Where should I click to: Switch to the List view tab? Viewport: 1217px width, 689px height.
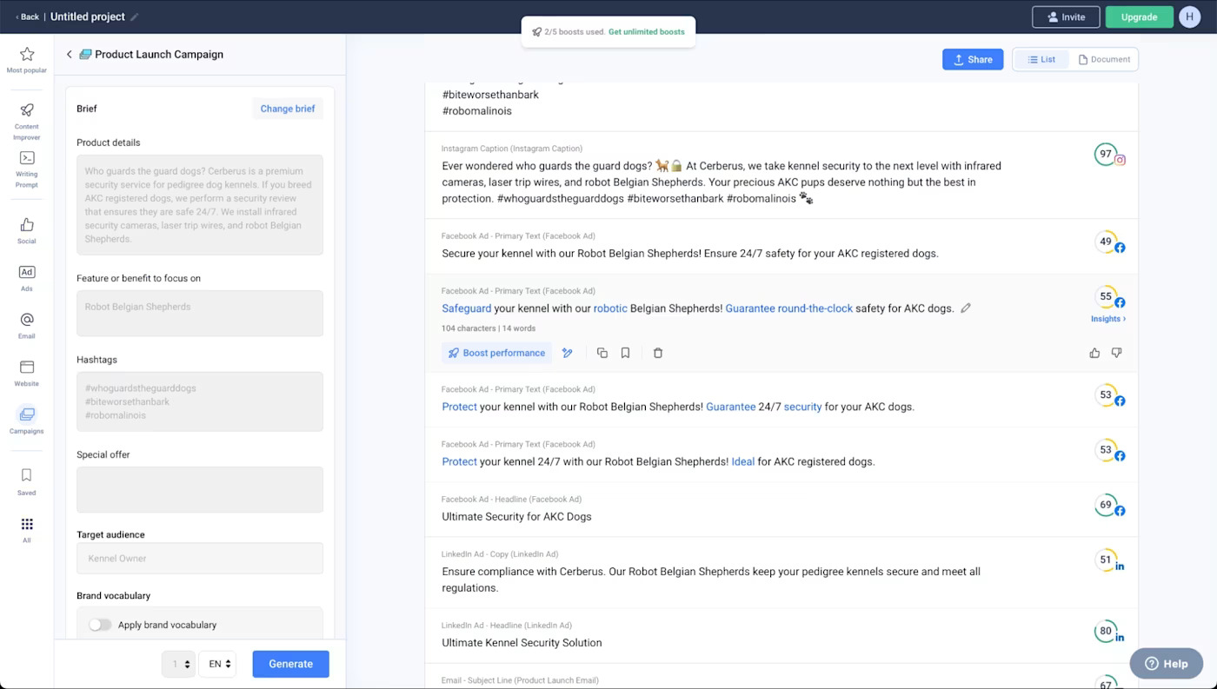[1041, 59]
